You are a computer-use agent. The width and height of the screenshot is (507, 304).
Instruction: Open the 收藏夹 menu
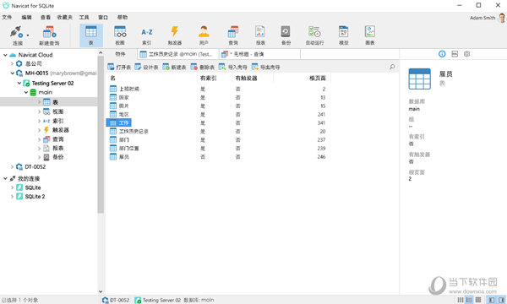coord(65,17)
